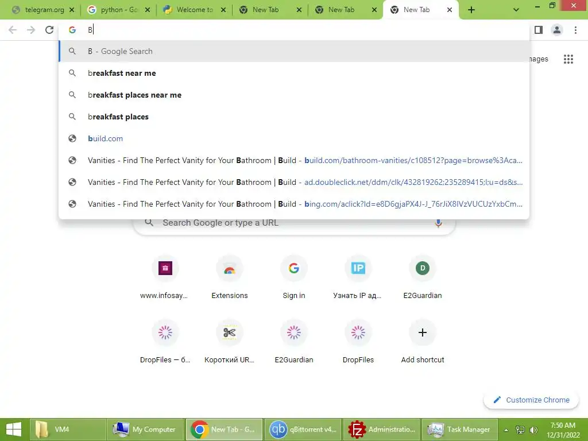Open qBittorrent from the taskbar
This screenshot has width=588, height=441.
click(303, 430)
